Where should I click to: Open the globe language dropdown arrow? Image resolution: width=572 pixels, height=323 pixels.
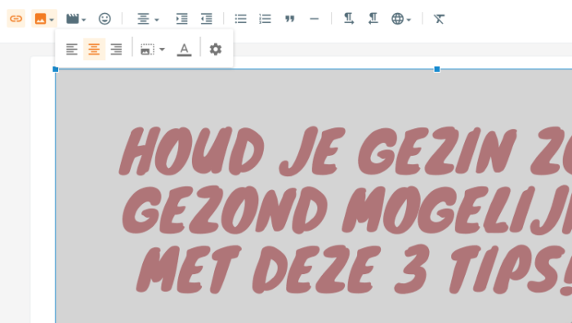tap(409, 20)
